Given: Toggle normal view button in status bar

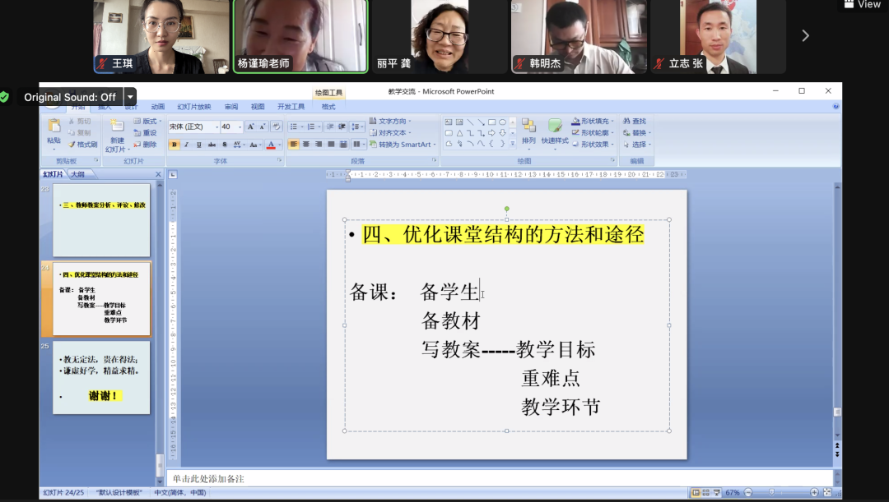Looking at the screenshot, I should pos(696,493).
